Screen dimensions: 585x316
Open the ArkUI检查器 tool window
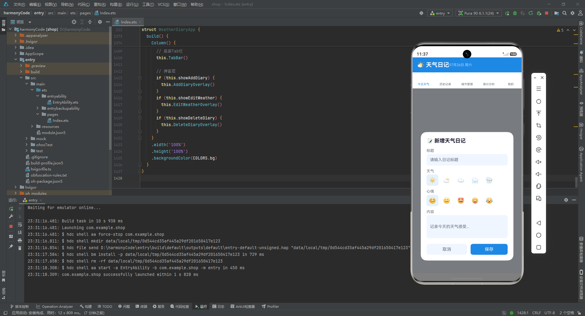coord(243,307)
